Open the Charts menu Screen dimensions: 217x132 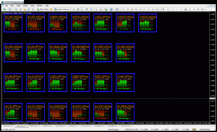pos(25,6)
